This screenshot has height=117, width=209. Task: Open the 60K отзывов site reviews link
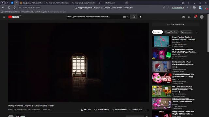tap(178, 8)
